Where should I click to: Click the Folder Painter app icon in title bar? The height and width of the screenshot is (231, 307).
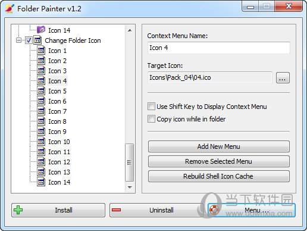(x=10, y=8)
